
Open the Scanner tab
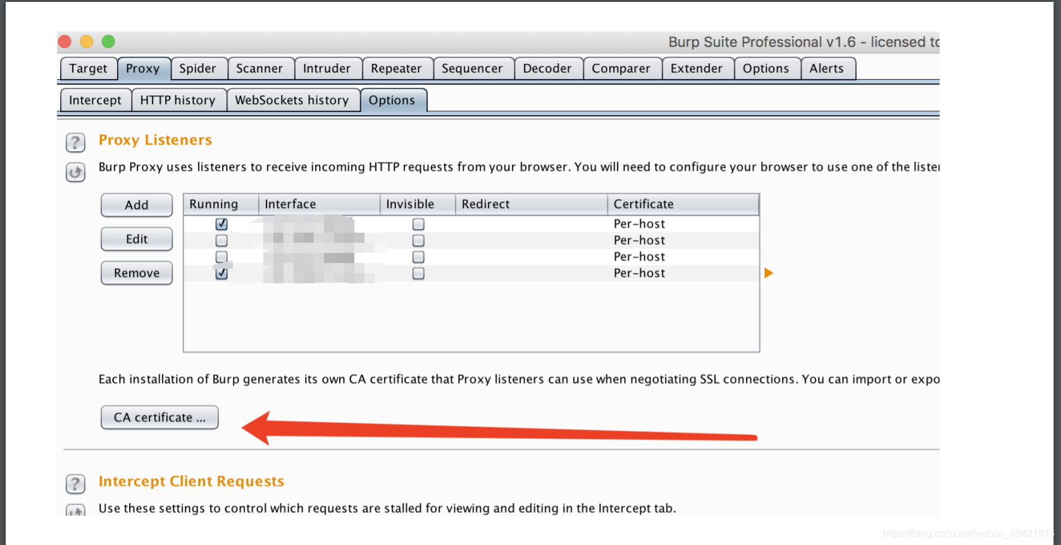point(260,68)
